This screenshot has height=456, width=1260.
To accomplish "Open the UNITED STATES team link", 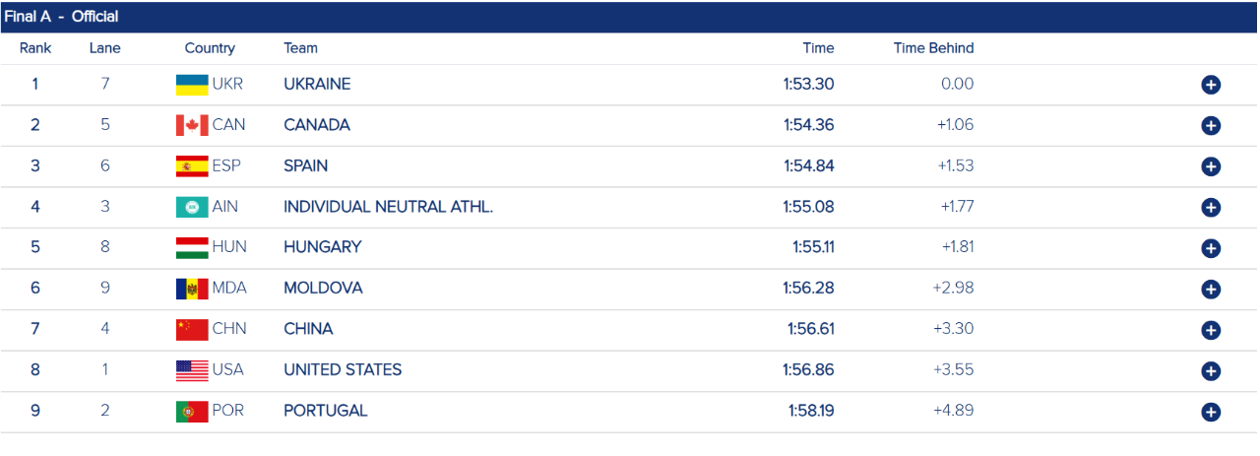I will 343,370.
